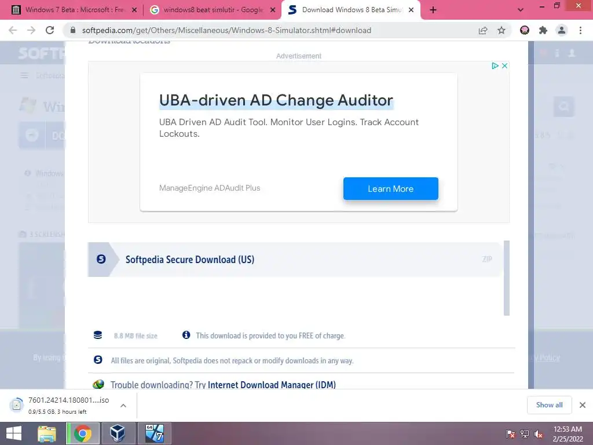This screenshot has width=593, height=445.
Task: Click the Softpedia S icon on download row
Action: click(x=101, y=259)
